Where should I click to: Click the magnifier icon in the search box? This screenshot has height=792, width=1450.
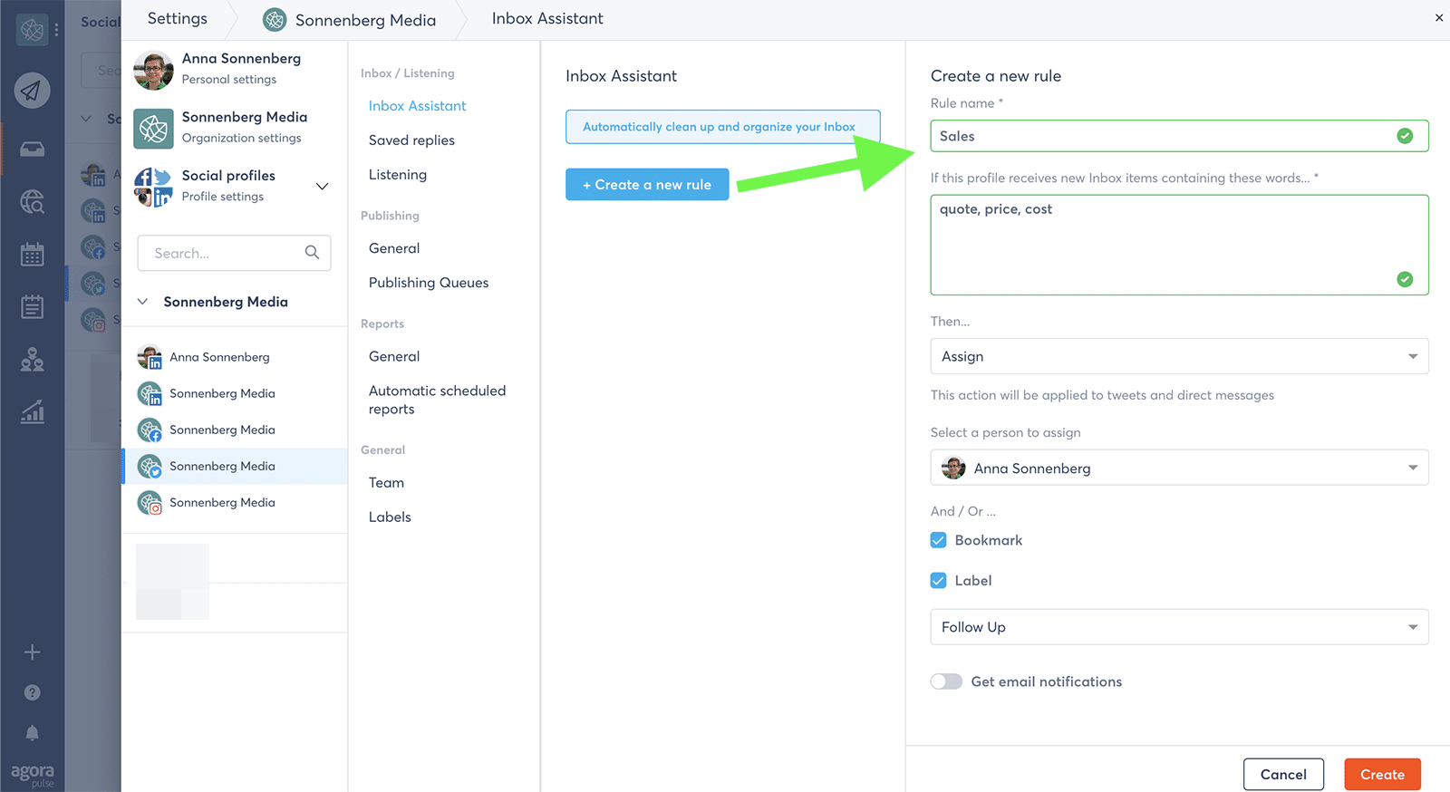tap(312, 253)
